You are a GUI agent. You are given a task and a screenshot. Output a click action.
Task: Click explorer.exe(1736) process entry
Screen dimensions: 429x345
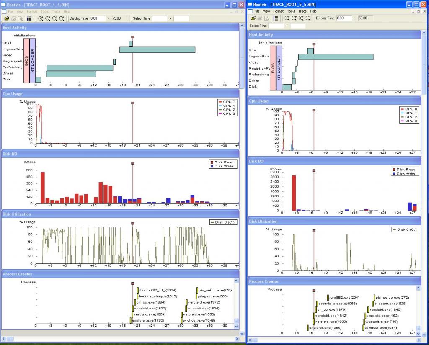click(x=147, y=320)
